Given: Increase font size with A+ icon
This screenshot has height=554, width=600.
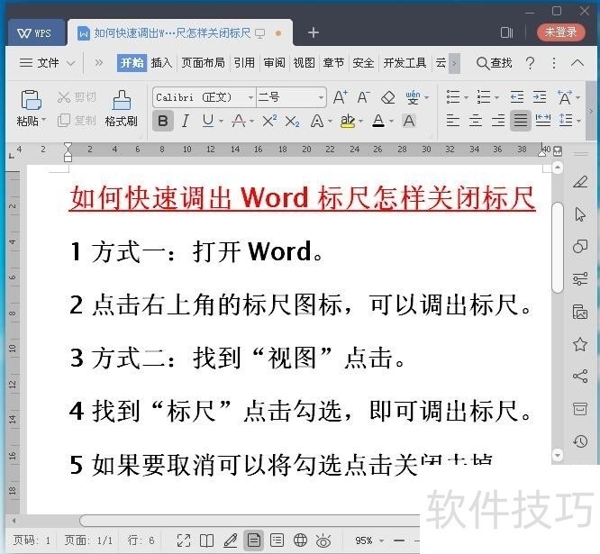Looking at the screenshot, I should coord(340,97).
